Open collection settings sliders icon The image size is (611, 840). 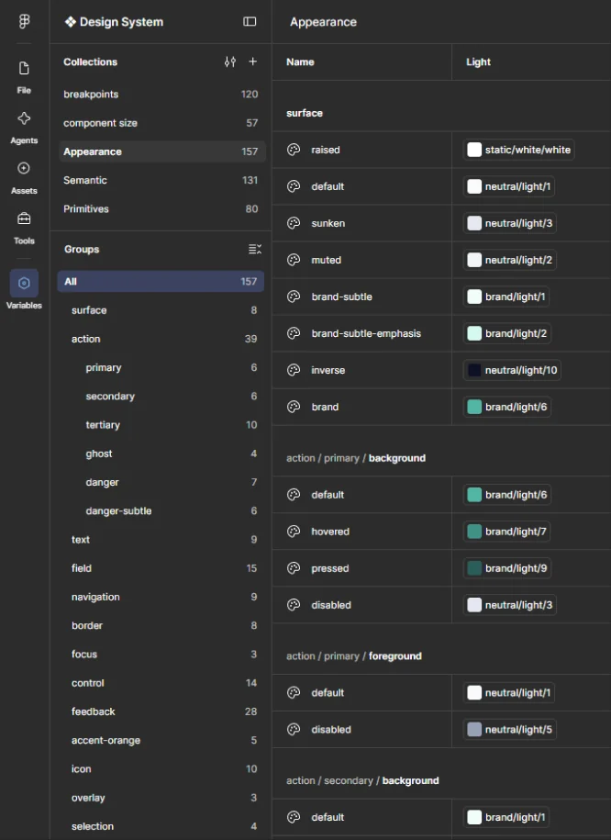point(229,62)
